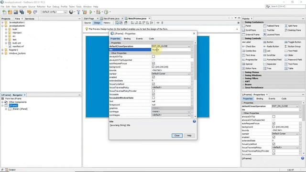306x172 pixels.
Task: Click the Undo toolbar icon
Action: pos(29,12)
